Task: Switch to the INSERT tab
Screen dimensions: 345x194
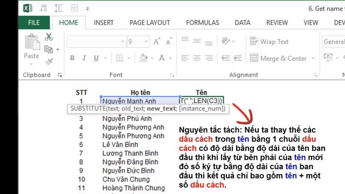Action: (103, 23)
